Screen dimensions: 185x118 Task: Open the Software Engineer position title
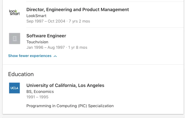tap(46, 36)
